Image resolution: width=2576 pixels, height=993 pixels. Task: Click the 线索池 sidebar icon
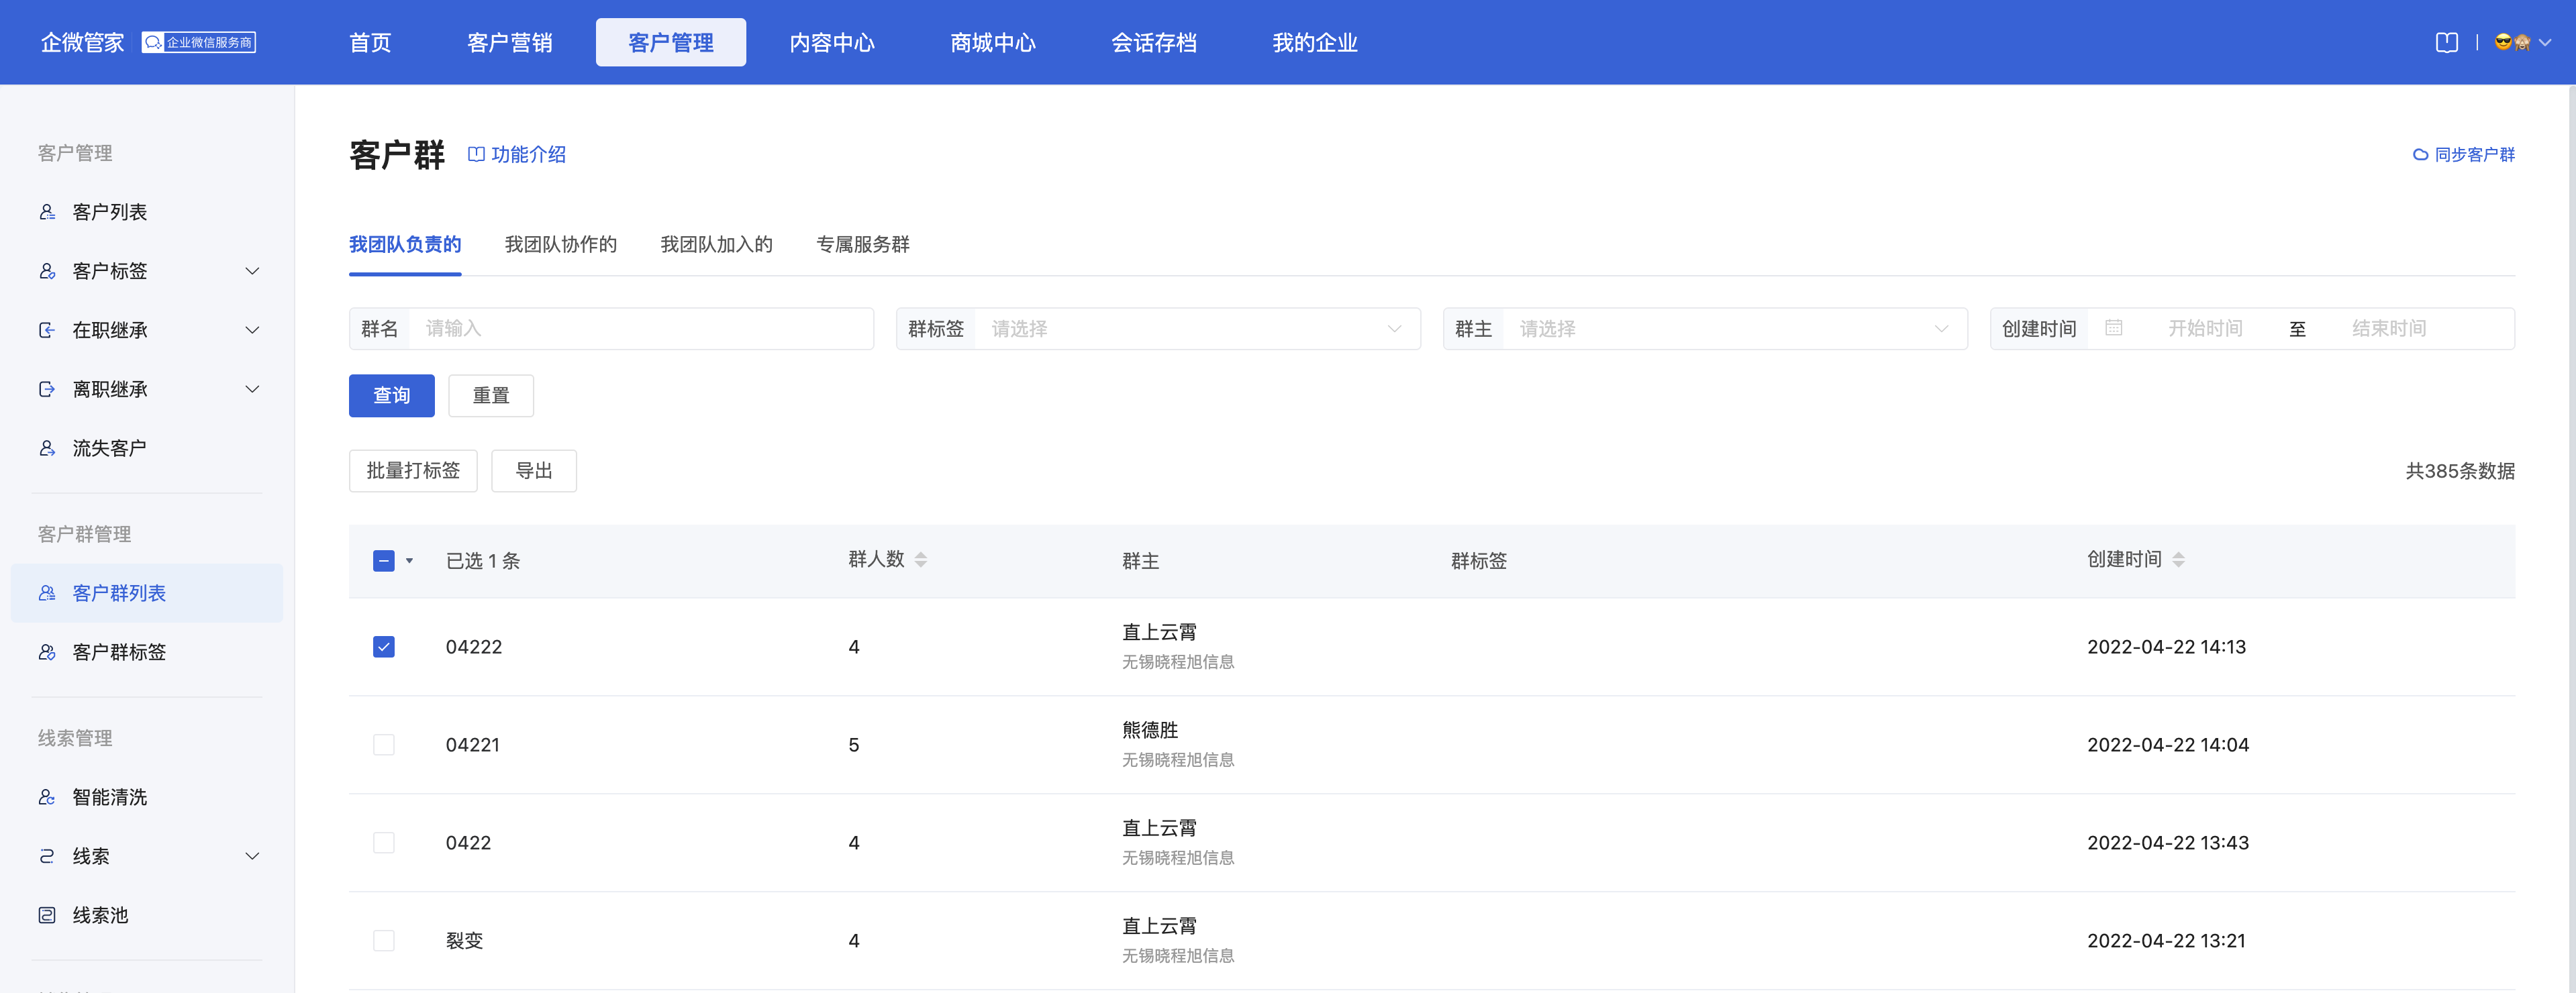(47, 915)
